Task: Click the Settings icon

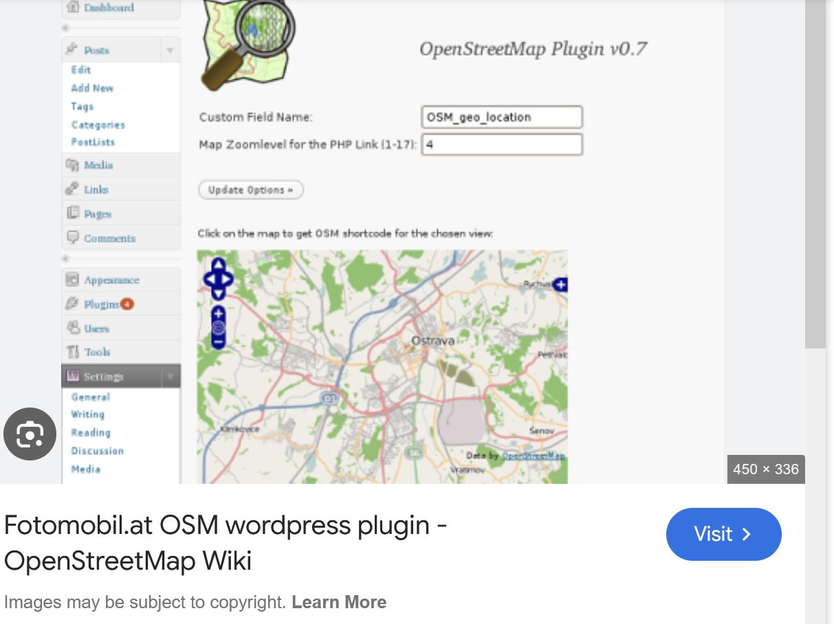Action: pyautogui.click(x=72, y=376)
